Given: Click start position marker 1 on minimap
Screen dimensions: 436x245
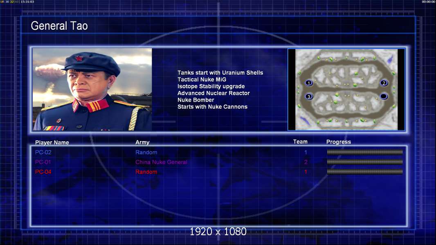Looking at the screenshot, I should click(x=309, y=82).
